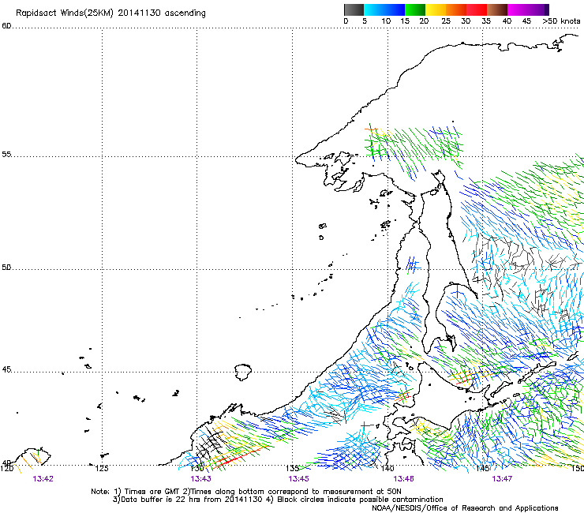Screen dimensions: 584x513
Task: Click the gray 0-5 knots legend swatch
Action: point(354,9)
